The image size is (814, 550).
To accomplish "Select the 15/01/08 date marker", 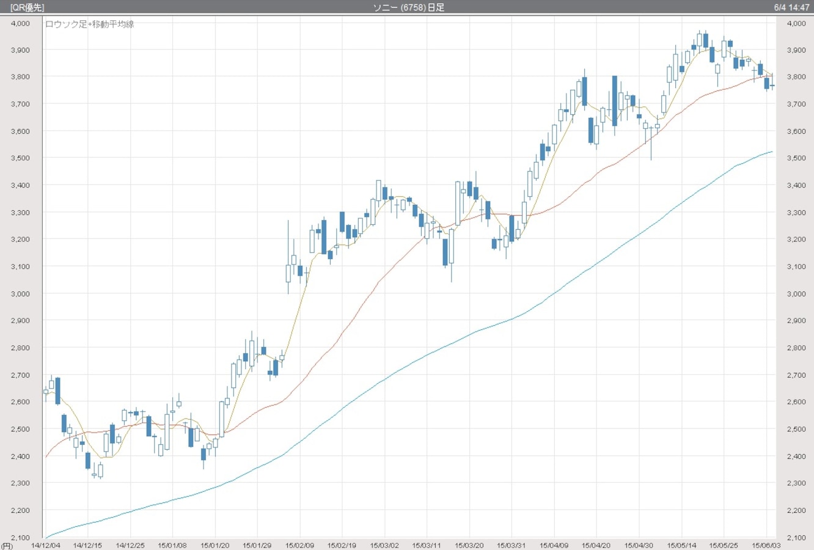I will click(x=172, y=545).
